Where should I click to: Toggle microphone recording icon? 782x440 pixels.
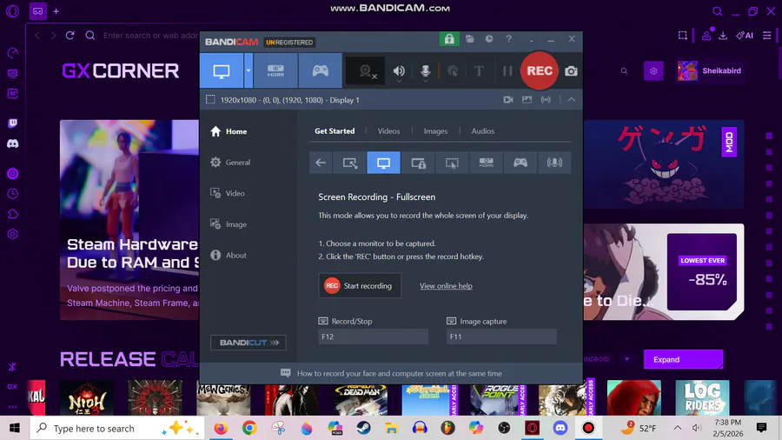425,71
